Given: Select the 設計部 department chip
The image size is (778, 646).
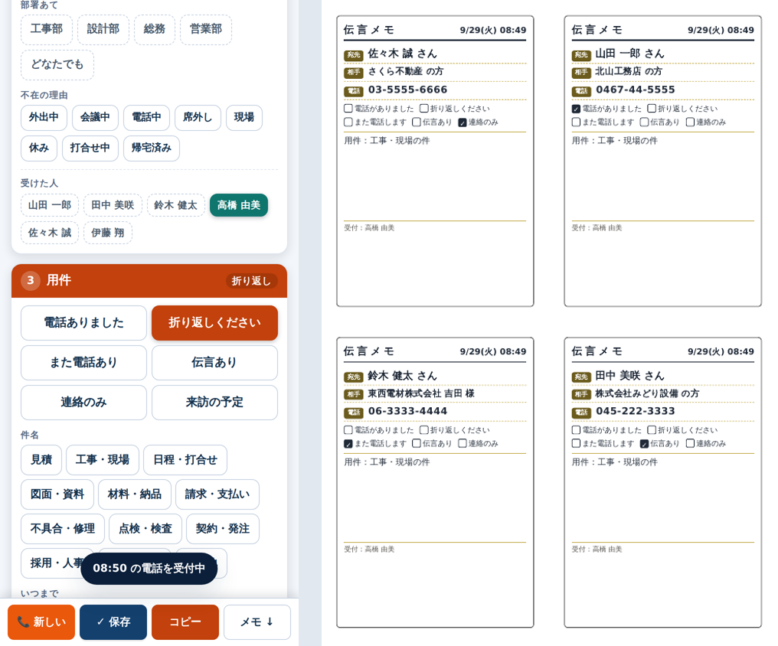Looking at the screenshot, I should click(103, 29).
